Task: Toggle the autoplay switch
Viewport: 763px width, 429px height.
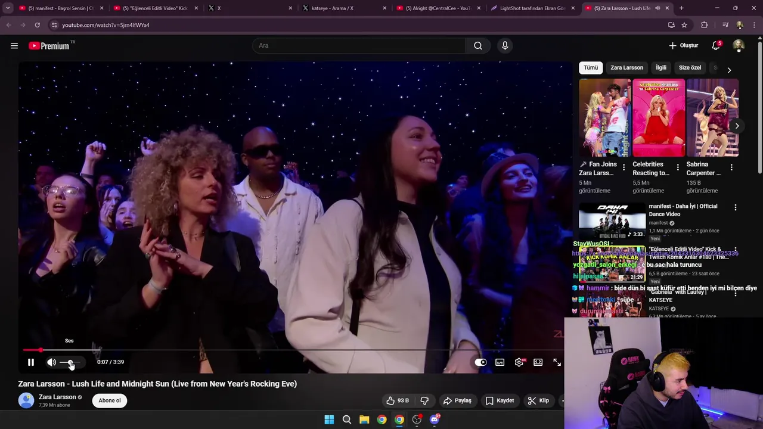Action: click(480, 362)
